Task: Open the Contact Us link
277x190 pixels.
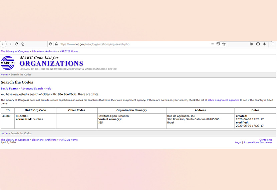Action: click(266, 140)
